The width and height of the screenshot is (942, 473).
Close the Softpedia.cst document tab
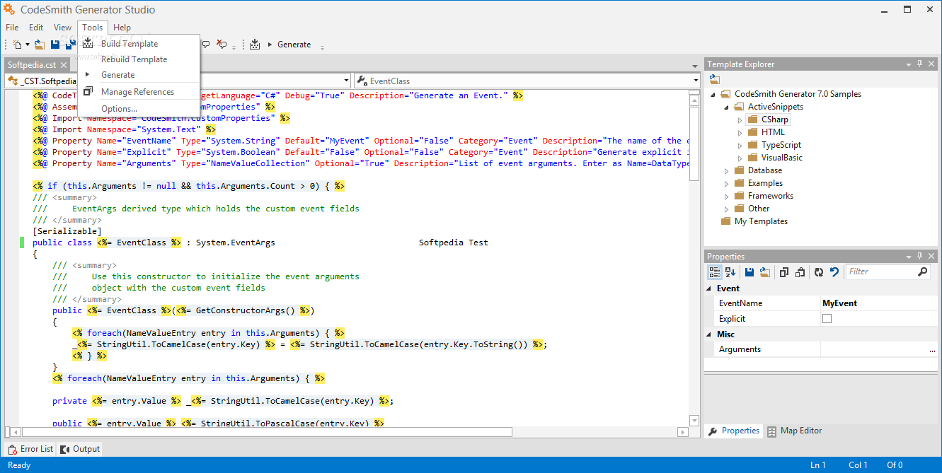pyautogui.click(x=64, y=65)
